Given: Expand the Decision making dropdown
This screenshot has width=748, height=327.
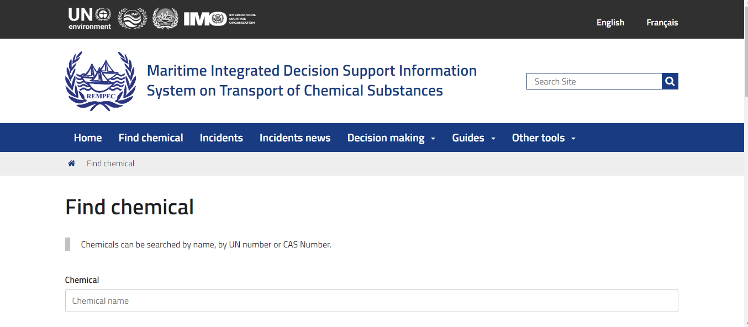Looking at the screenshot, I should click(391, 138).
